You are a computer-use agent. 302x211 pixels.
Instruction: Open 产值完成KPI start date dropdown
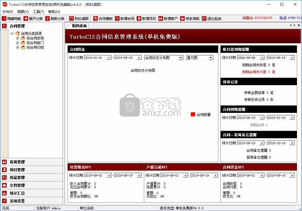point(185,175)
